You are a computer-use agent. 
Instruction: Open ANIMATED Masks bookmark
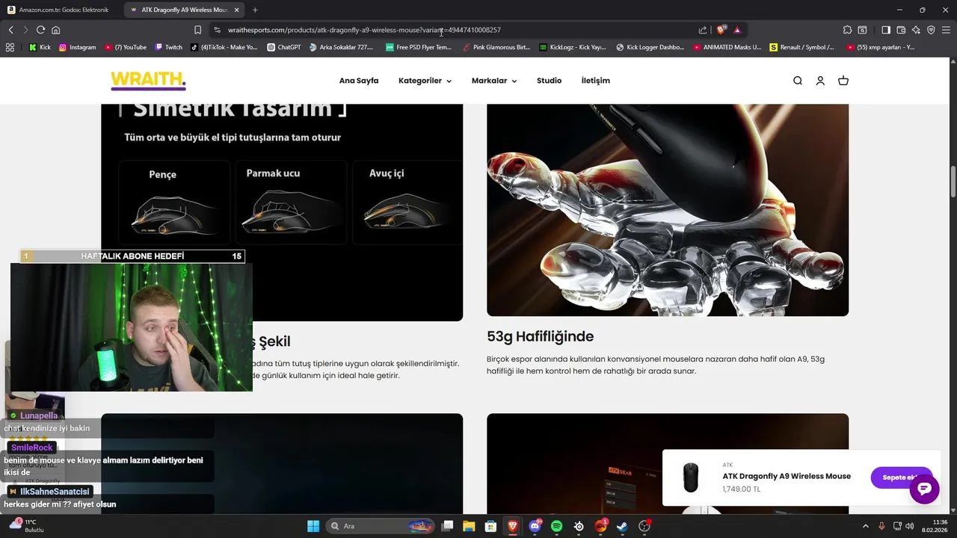click(x=727, y=47)
